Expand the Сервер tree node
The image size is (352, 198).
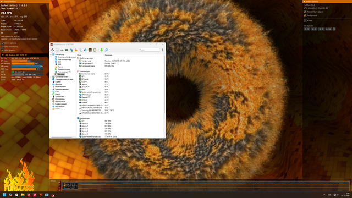tap(51, 82)
